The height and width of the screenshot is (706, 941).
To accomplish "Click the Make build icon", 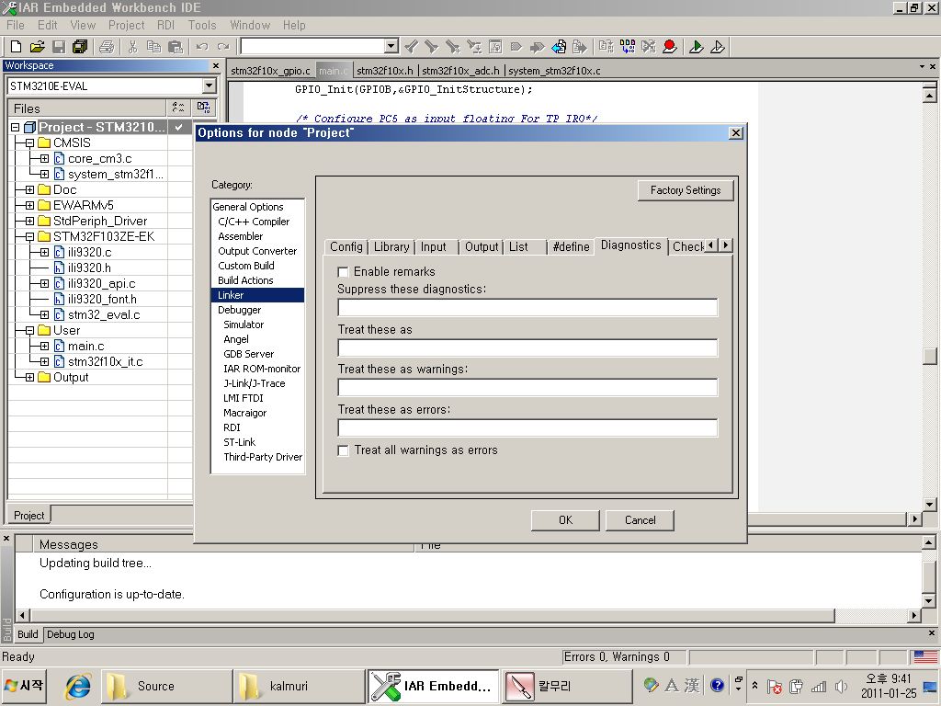I will 628,46.
